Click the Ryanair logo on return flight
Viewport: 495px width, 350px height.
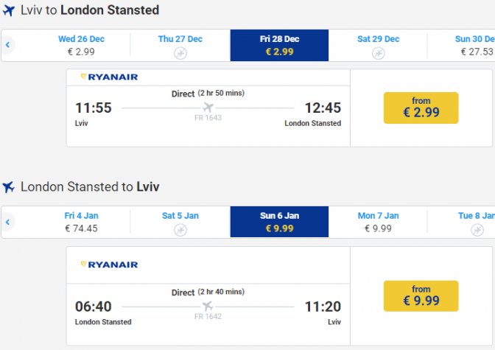[109, 265]
